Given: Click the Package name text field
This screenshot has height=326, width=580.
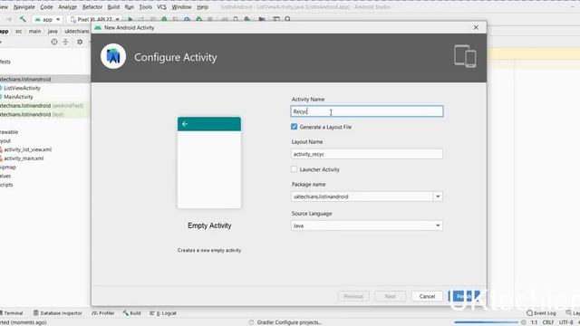Looking at the screenshot, I should (362, 197).
